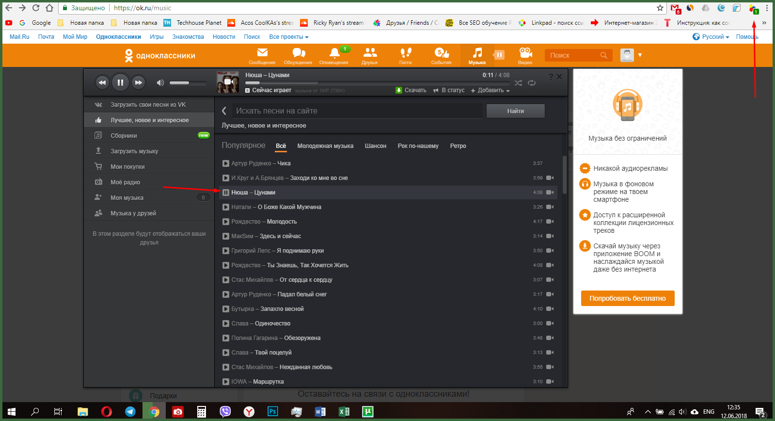This screenshot has height=421, width=775.
Task: Open the Сборники section
Action: (x=149, y=136)
